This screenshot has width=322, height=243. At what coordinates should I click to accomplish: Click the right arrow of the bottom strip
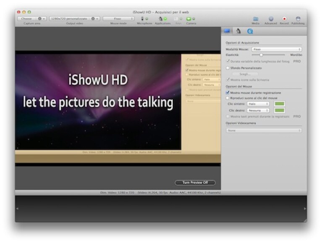305,209
